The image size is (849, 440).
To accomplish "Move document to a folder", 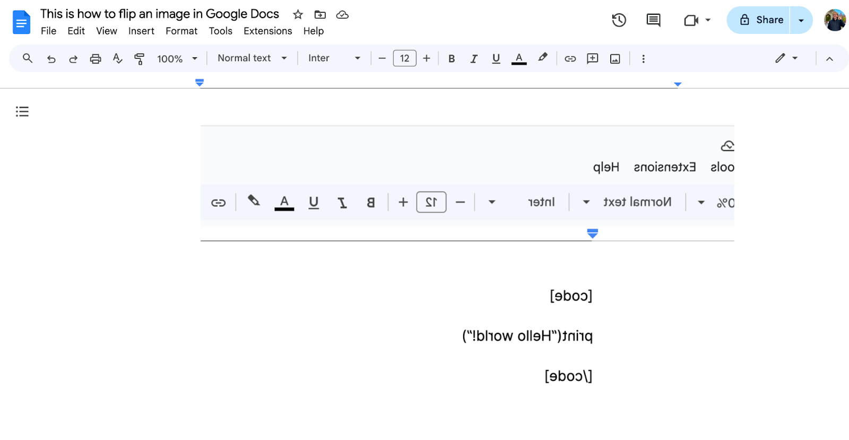I will [320, 14].
